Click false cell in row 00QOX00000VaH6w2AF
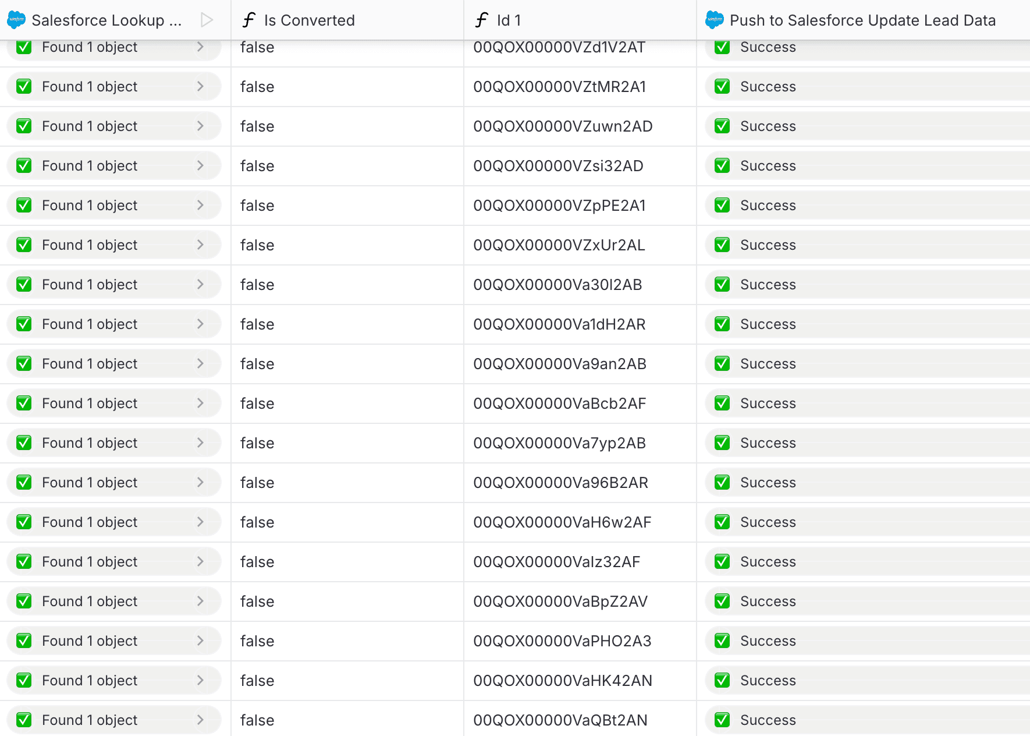This screenshot has width=1030, height=736. tap(347, 522)
